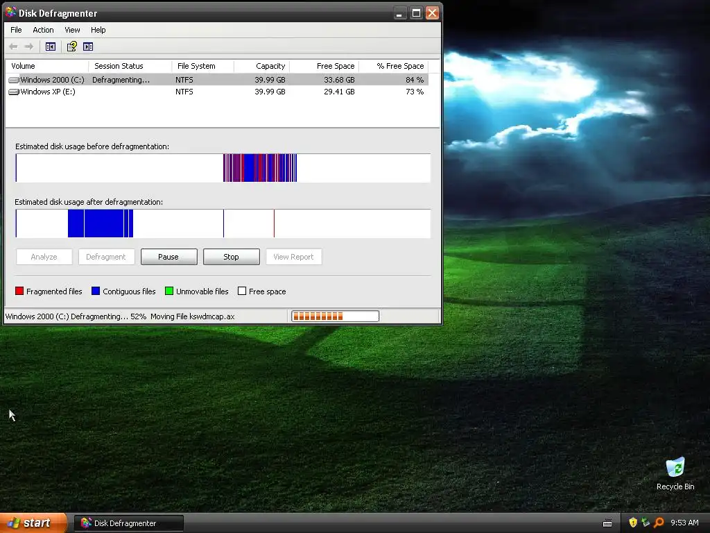This screenshot has width=710, height=533.
Task: Click the 73 % free space value
Action: click(x=415, y=92)
